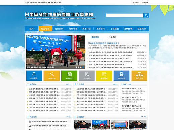The image size is (174, 130).
Task: Open 信息反馈 in the navigation bar
Action: point(128,29)
